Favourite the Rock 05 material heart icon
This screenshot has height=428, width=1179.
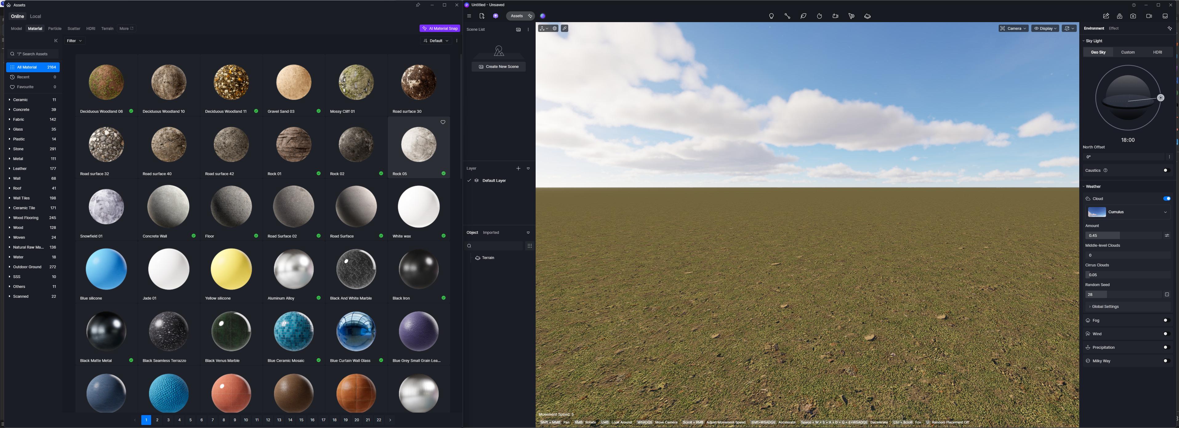pos(443,122)
